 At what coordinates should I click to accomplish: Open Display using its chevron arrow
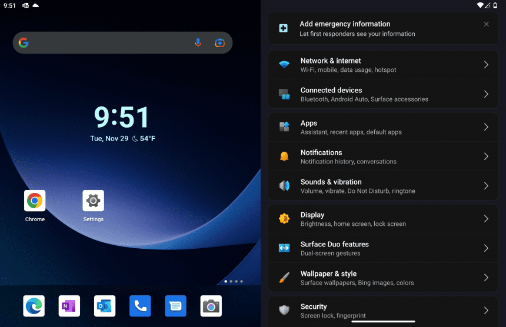[486, 219]
